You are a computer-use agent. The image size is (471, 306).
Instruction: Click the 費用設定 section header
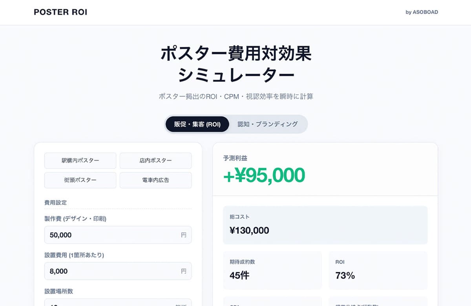point(56,202)
